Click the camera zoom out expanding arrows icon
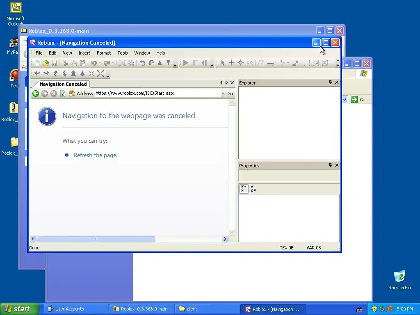Screen dimensions: 420x315 coord(100,73)
